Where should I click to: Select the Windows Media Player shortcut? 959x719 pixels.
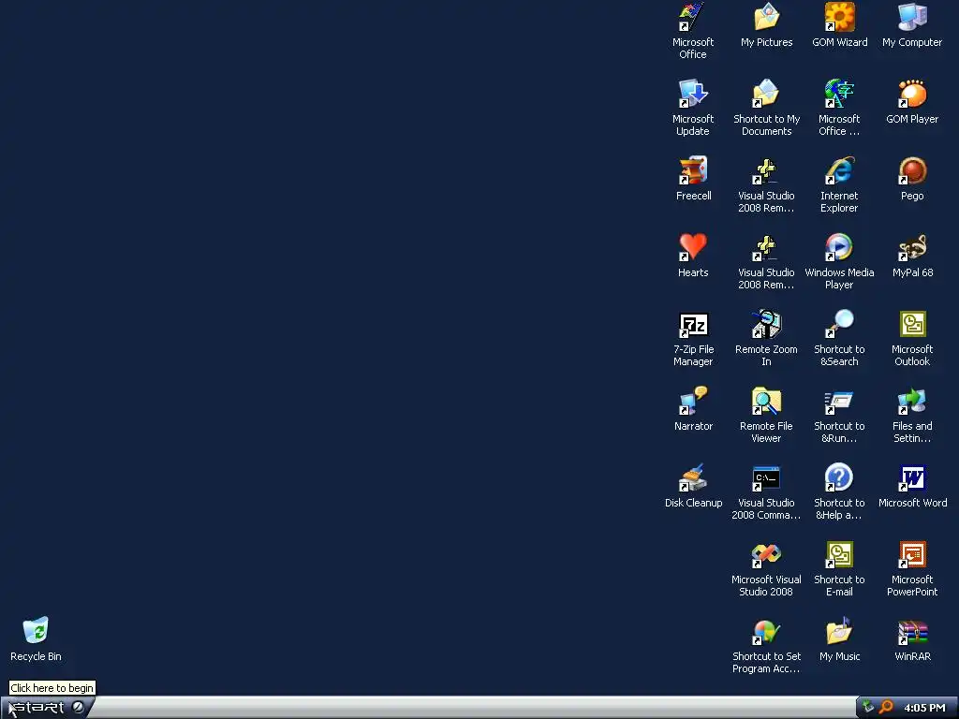839,247
